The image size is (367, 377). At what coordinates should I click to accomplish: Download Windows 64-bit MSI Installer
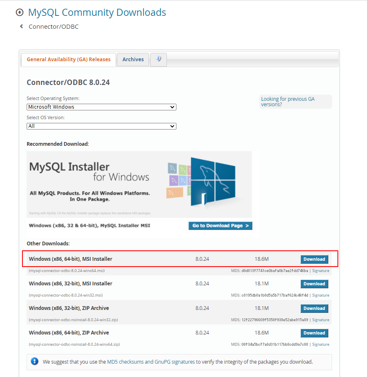coord(314,259)
